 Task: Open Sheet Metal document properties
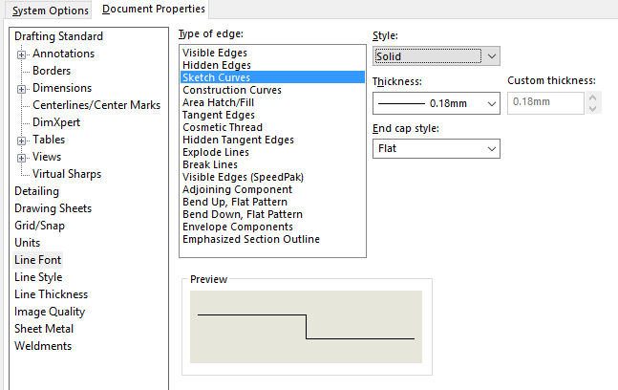[x=44, y=329]
